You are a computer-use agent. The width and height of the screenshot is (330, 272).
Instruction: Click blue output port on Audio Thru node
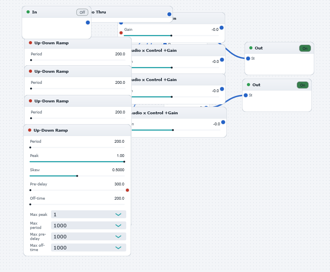169,14
